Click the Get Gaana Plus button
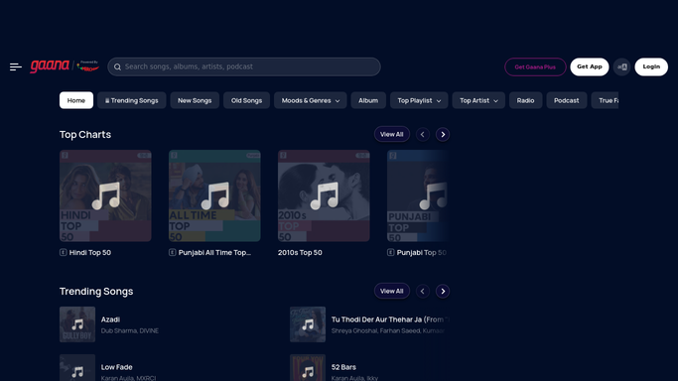The height and width of the screenshot is (381, 678). (535, 66)
